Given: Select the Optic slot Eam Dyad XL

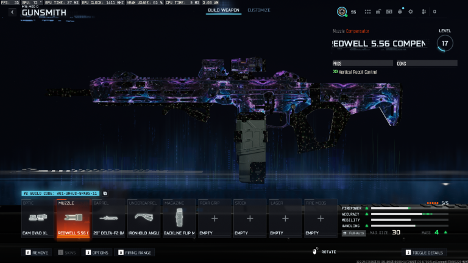Looking at the screenshot, I should click(38, 219).
